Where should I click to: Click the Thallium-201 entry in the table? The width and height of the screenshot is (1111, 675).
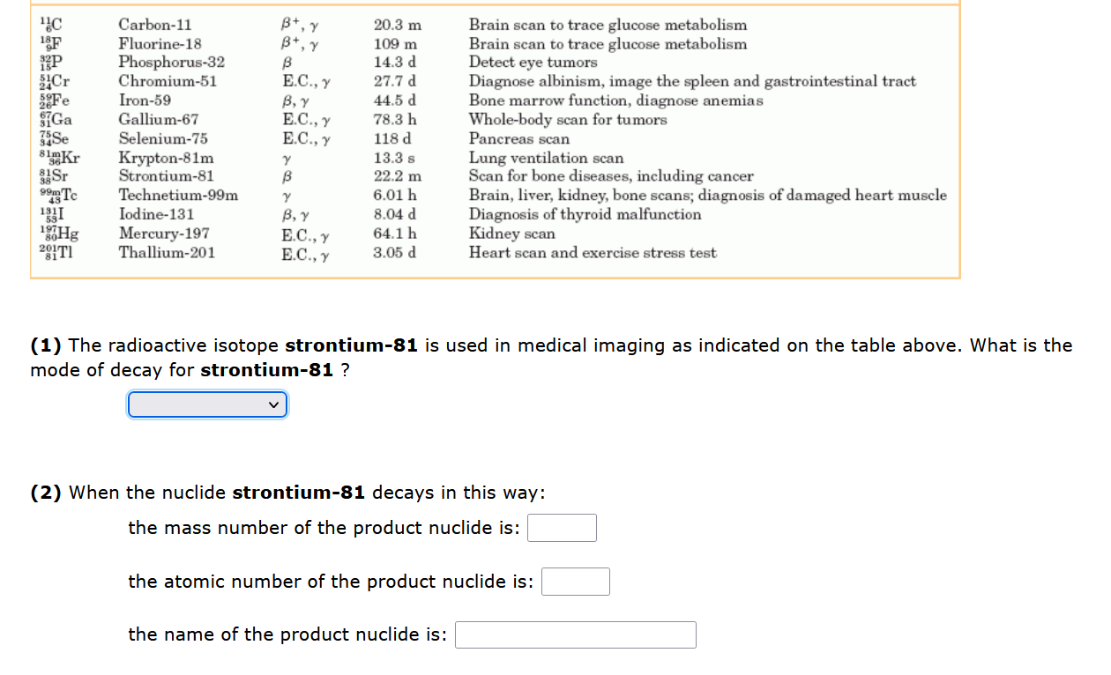pos(167,252)
